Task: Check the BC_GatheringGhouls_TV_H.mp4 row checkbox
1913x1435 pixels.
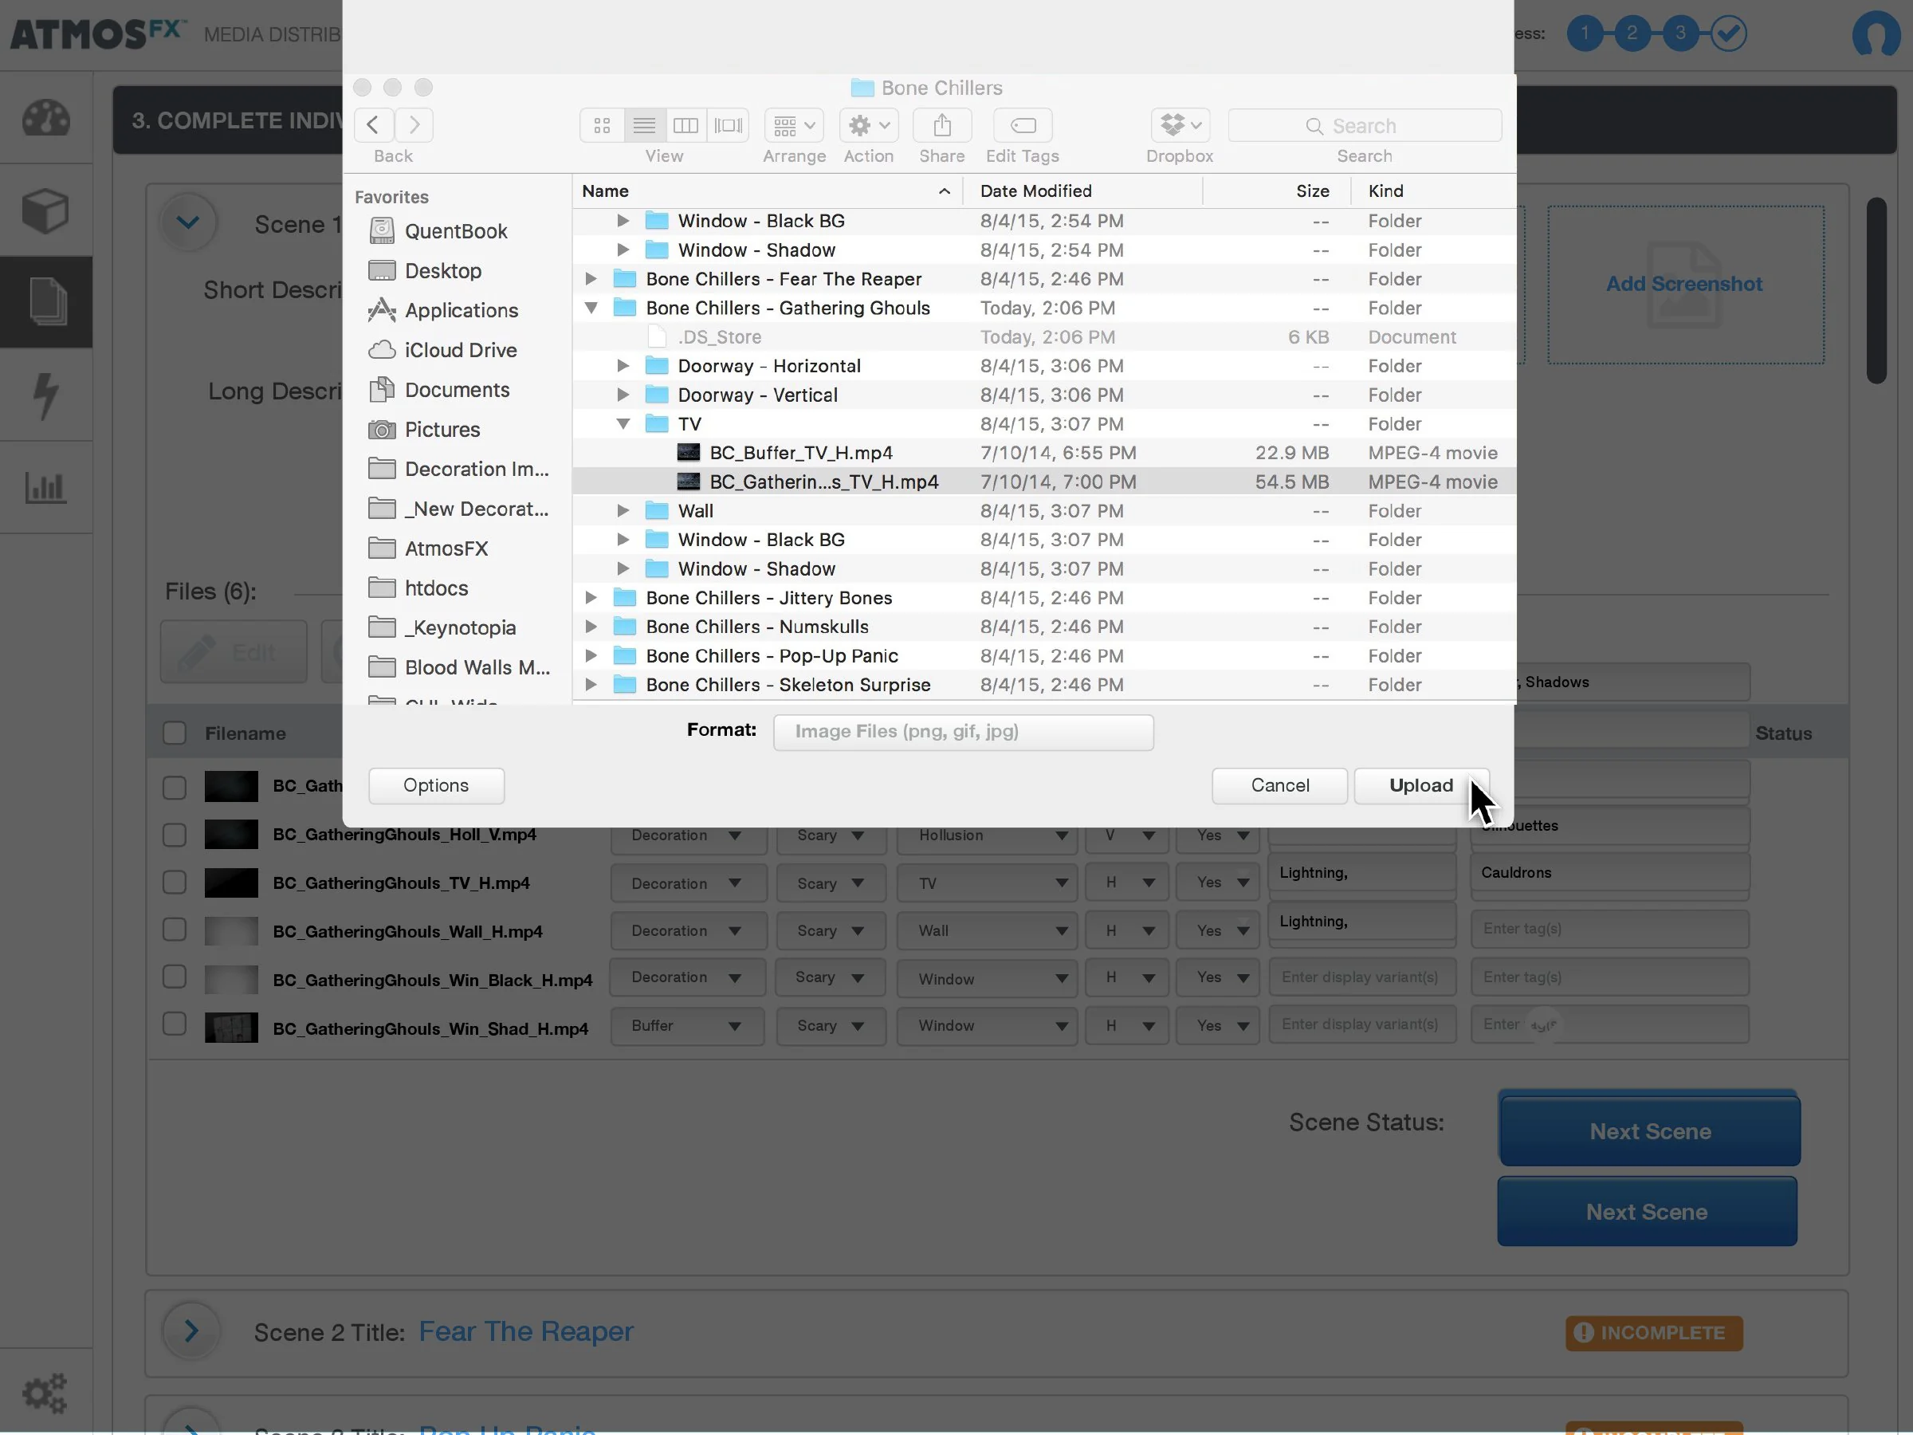Action: point(175,883)
